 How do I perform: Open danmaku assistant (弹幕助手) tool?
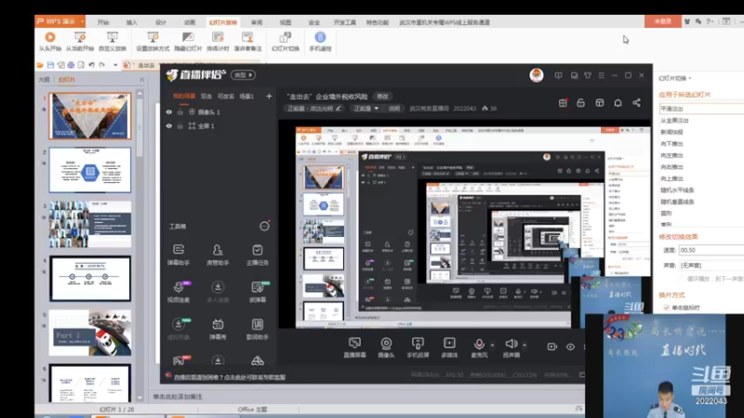179,255
